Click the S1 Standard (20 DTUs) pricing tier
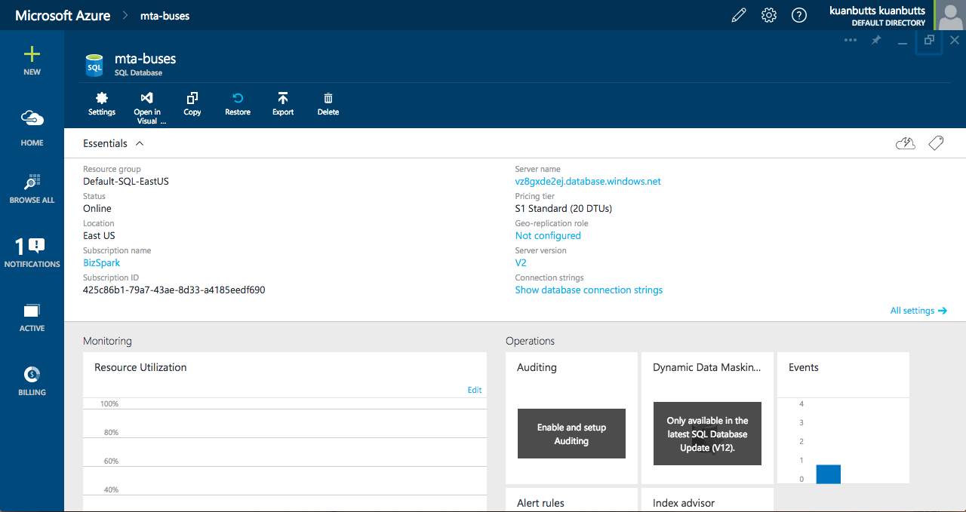This screenshot has width=966, height=512. pos(563,208)
